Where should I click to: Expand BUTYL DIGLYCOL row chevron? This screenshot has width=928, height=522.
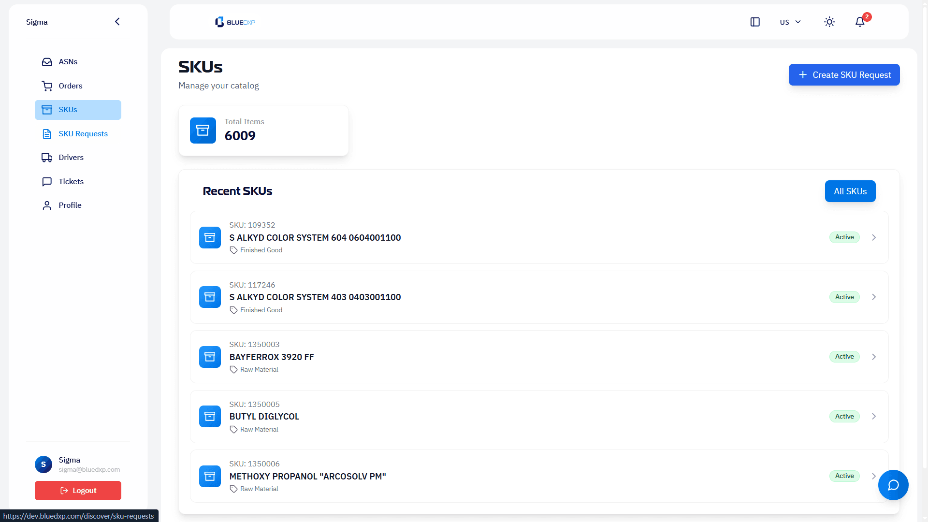(x=874, y=416)
